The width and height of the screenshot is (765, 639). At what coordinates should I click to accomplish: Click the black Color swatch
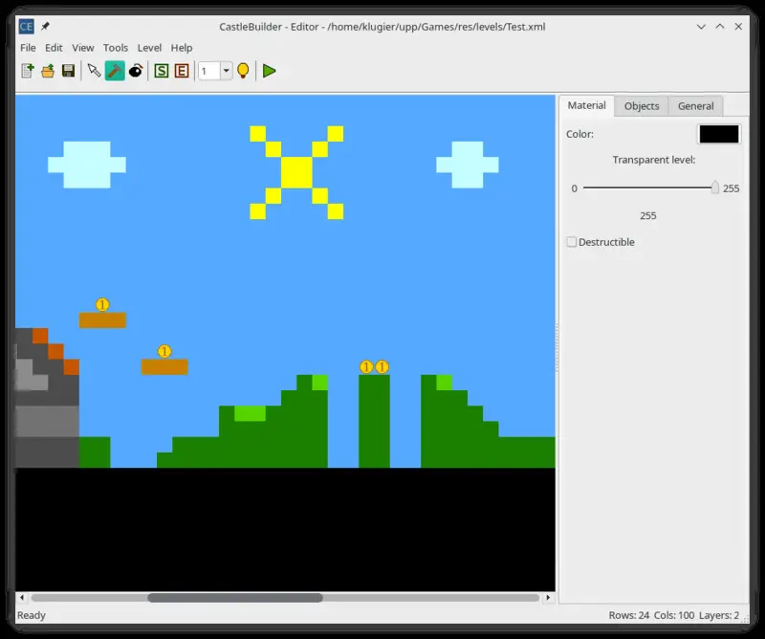pyautogui.click(x=717, y=134)
